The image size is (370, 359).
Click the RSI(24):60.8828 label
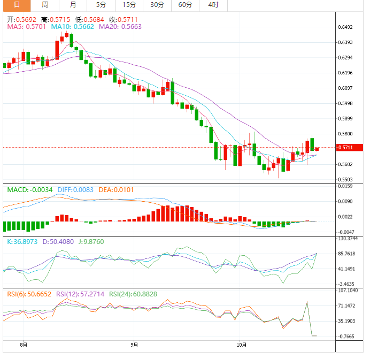[133, 294]
